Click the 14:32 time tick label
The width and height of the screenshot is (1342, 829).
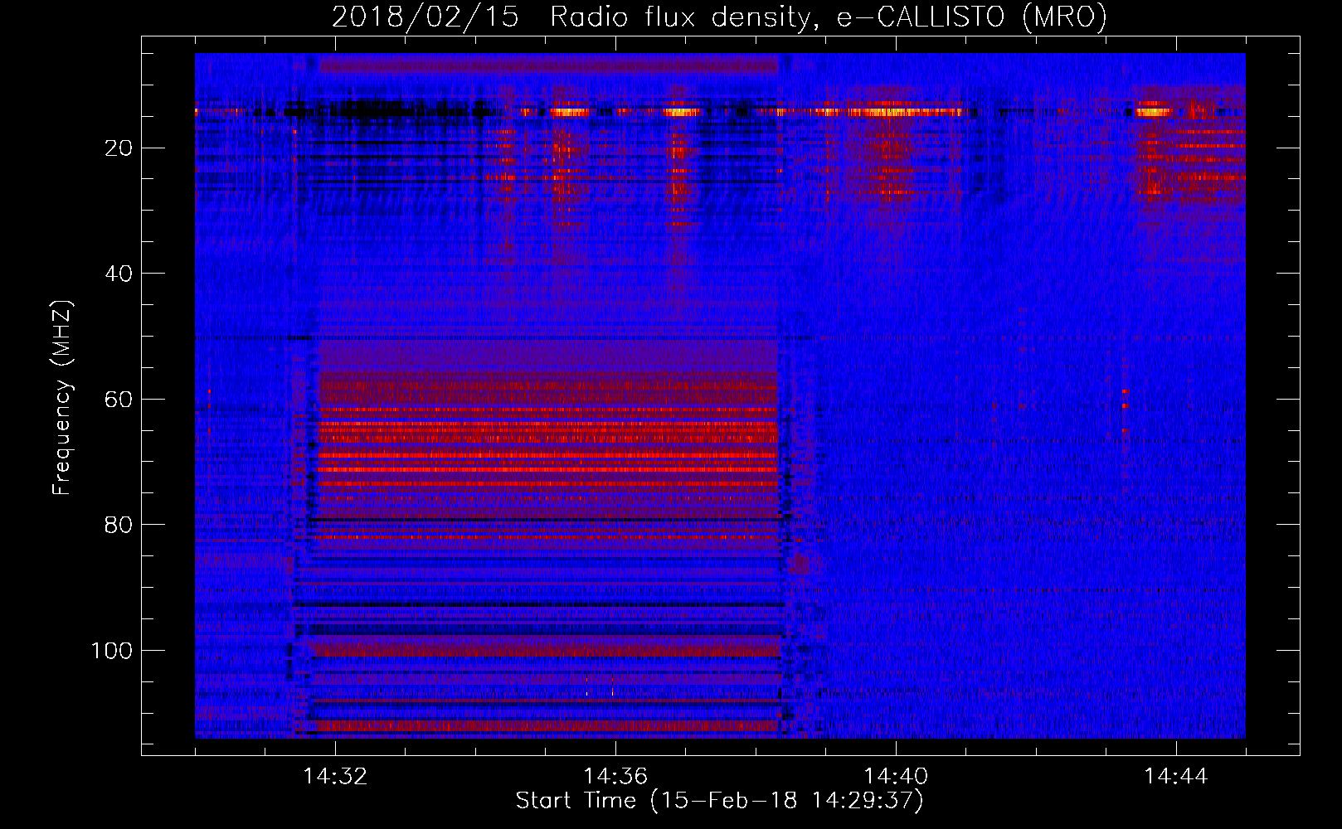click(x=335, y=777)
